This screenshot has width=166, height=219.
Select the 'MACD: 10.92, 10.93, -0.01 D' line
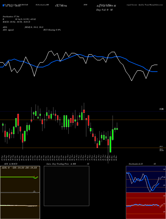[16, 22]
